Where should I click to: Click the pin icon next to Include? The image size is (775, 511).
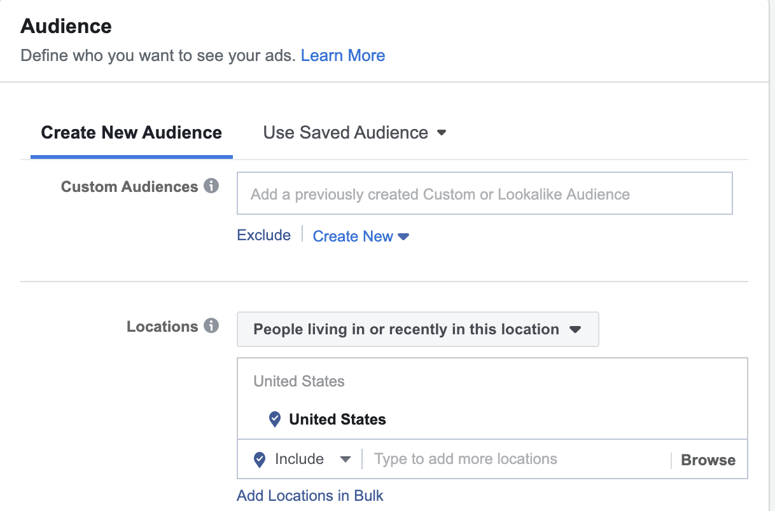pyautogui.click(x=260, y=460)
